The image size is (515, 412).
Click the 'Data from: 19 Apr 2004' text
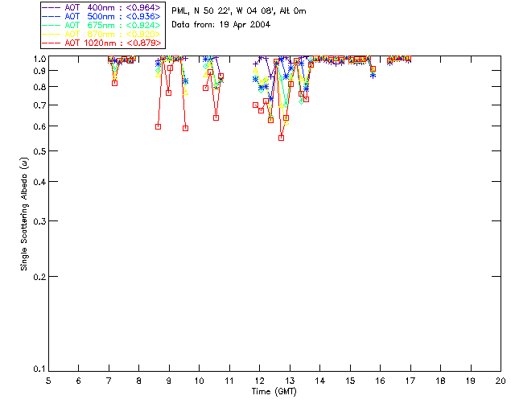pyautogui.click(x=221, y=25)
